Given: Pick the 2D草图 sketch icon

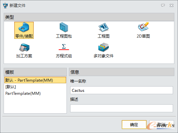Looking at the screenshot, I should (143, 27).
